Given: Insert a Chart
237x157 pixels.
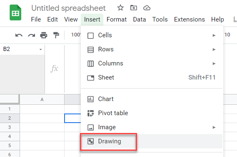Looking at the screenshot, I should pos(152,99).
